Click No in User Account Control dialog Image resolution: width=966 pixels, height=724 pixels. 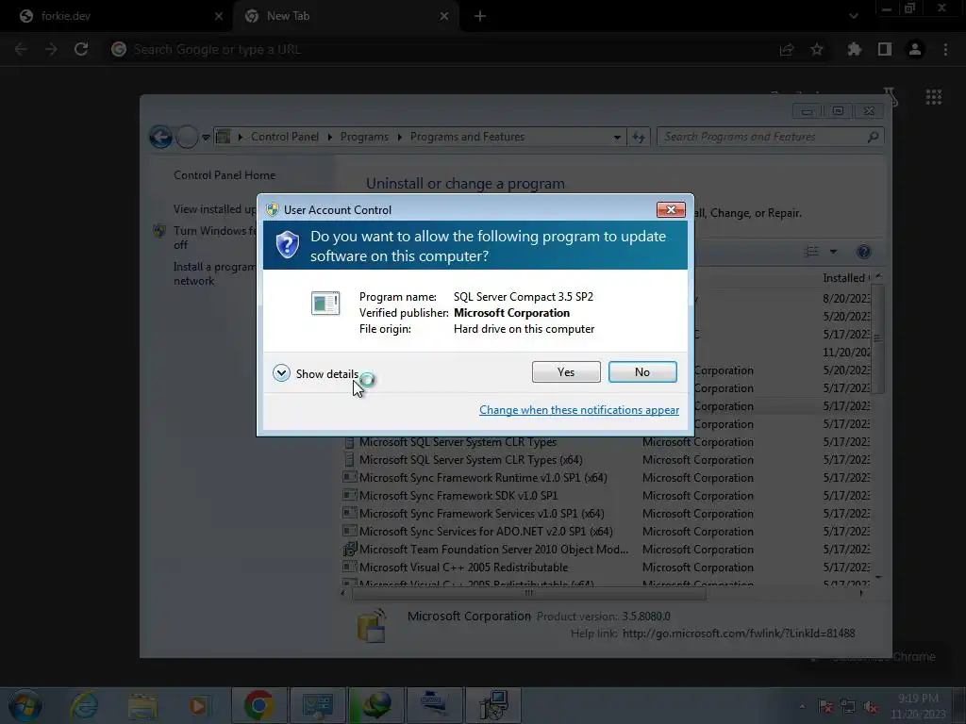point(641,371)
